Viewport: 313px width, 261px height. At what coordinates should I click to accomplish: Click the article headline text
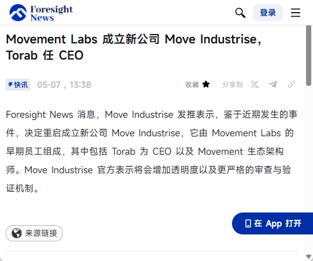pos(134,47)
